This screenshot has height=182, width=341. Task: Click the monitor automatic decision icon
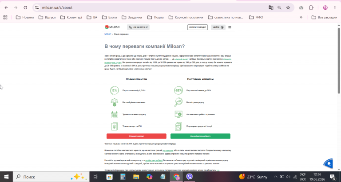click(x=178, y=114)
